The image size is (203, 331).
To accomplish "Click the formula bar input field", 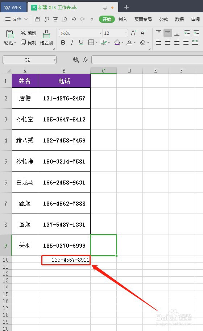I will click(x=147, y=60).
